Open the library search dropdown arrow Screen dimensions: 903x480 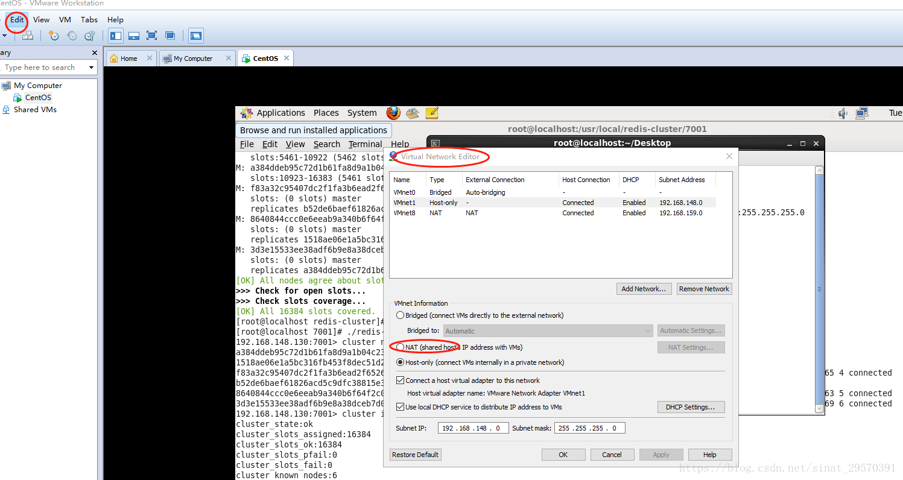pos(91,68)
